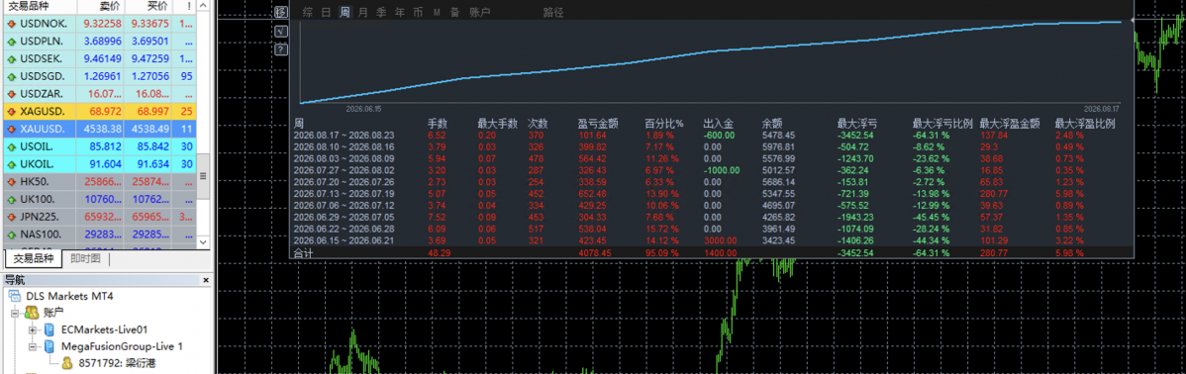Click the direction arrow icon beside USOIL.
This screenshot has width=1186, height=374.
[12, 146]
